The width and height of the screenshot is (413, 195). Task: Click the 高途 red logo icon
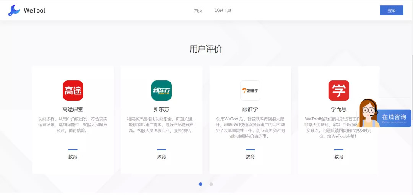(x=73, y=90)
